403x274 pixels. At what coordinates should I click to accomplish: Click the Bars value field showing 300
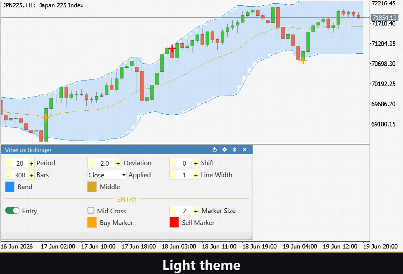click(x=20, y=175)
